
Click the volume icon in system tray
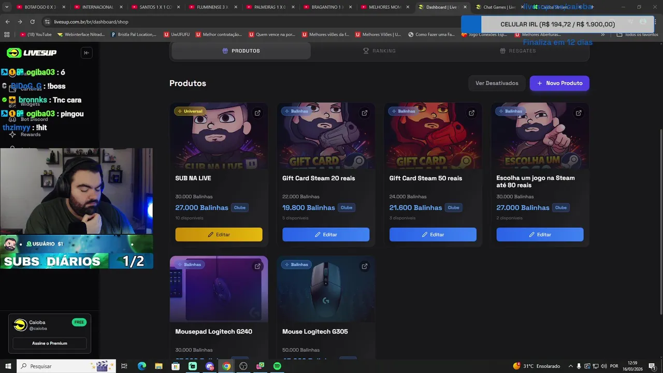(604, 366)
